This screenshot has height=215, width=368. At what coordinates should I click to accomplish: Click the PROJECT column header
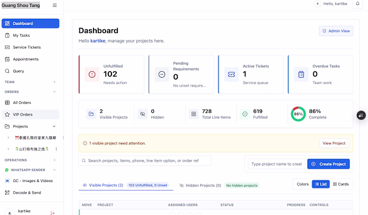point(105,205)
